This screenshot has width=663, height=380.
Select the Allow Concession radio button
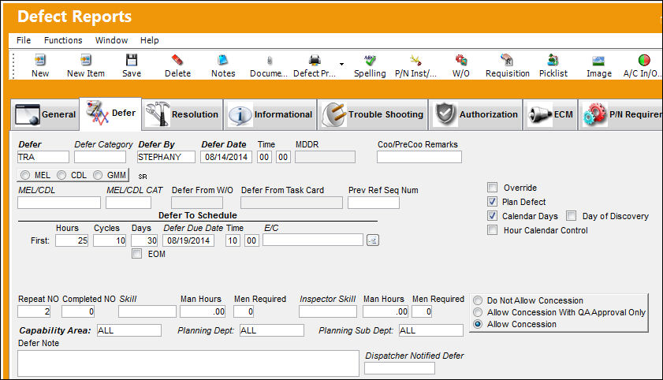(x=478, y=324)
